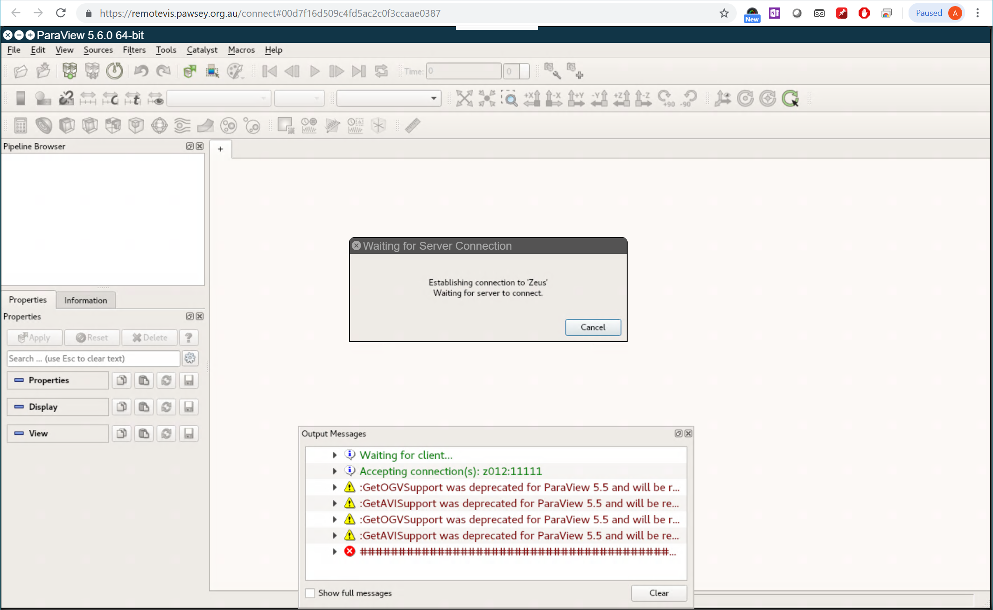Click the Glyph filter icon

tap(159, 125)
